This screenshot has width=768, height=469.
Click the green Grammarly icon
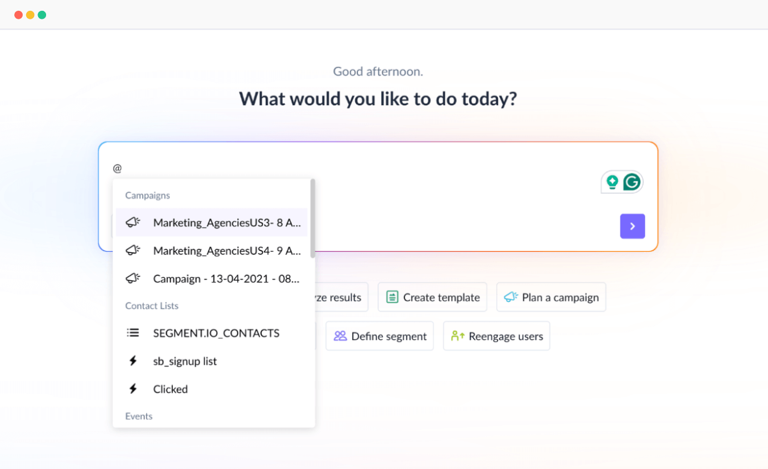point(631,182)
